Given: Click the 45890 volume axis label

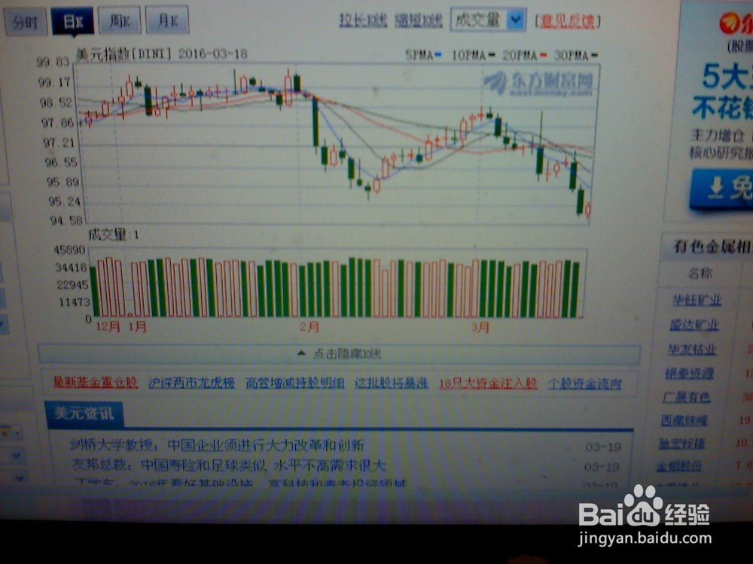Looking at the screenshot, I should 69,250.
